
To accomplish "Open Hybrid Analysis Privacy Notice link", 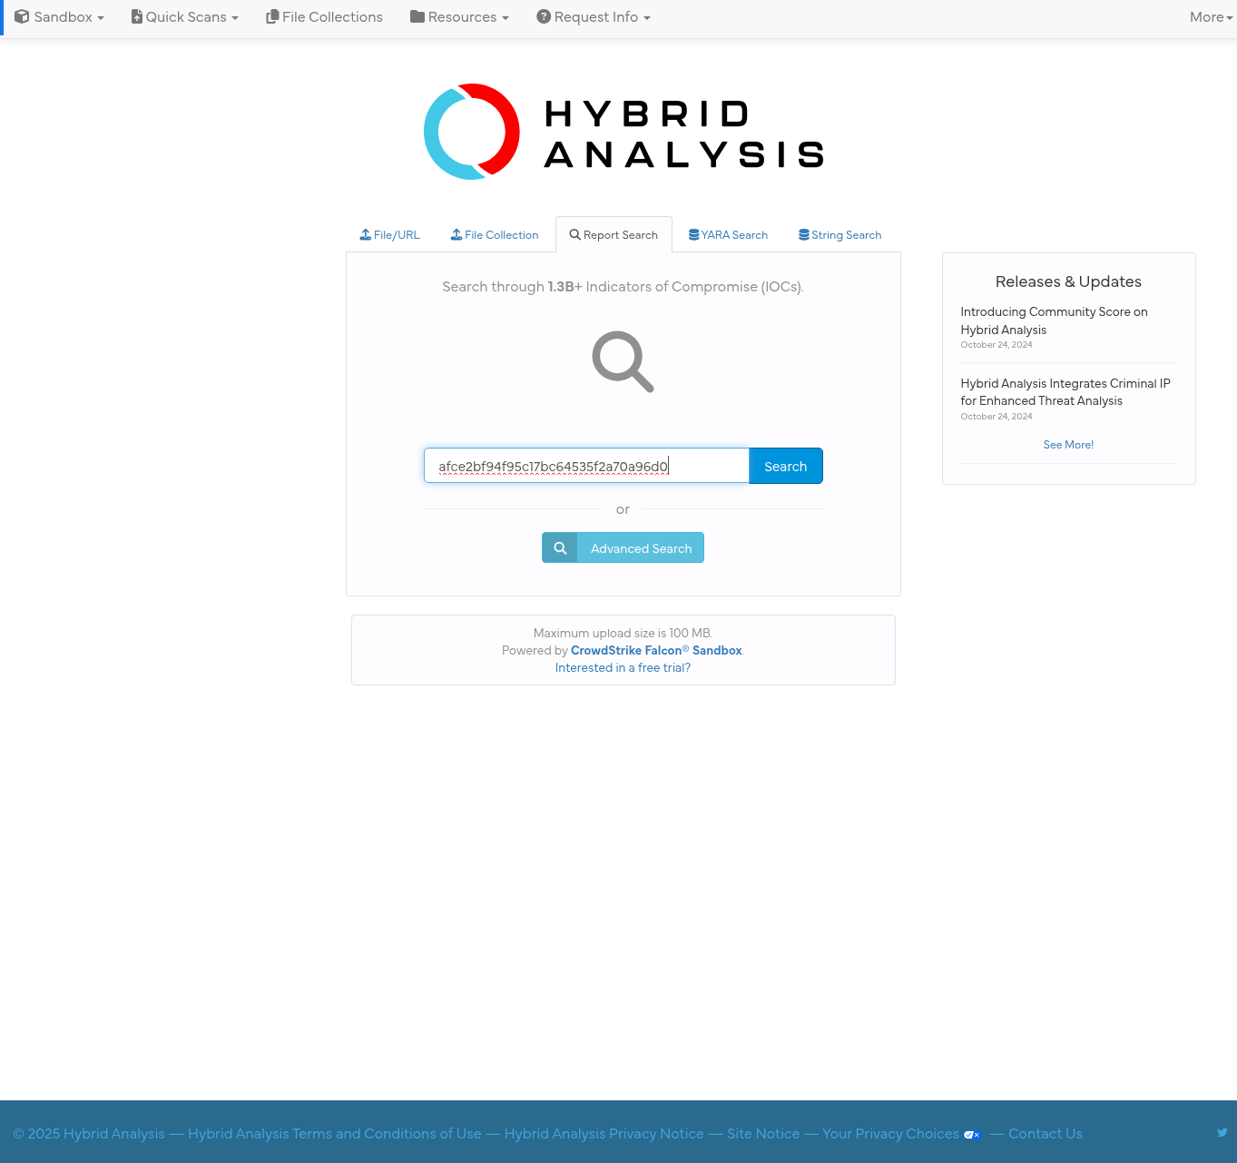I will [604, 1134].
